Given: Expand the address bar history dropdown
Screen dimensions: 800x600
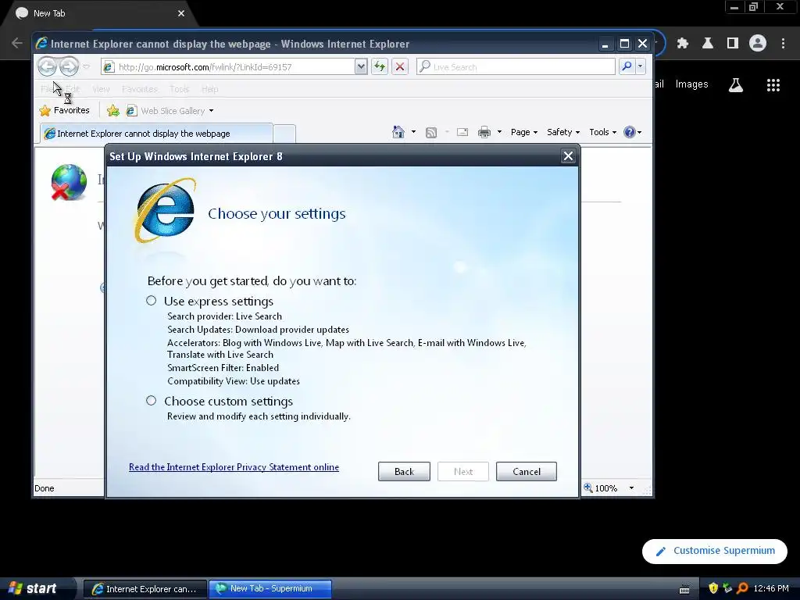Looking at the screenshot, I should point(361,67).
